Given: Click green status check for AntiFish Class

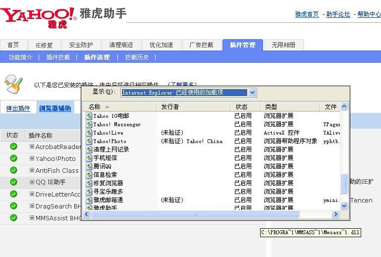Looking at the screenshot, I should 13,170.
